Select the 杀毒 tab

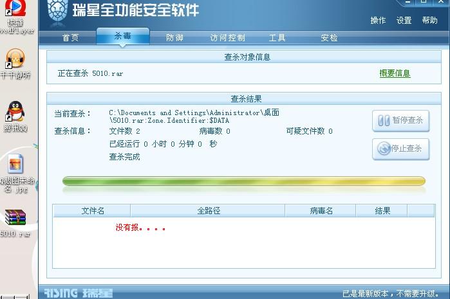pos(123,36)
